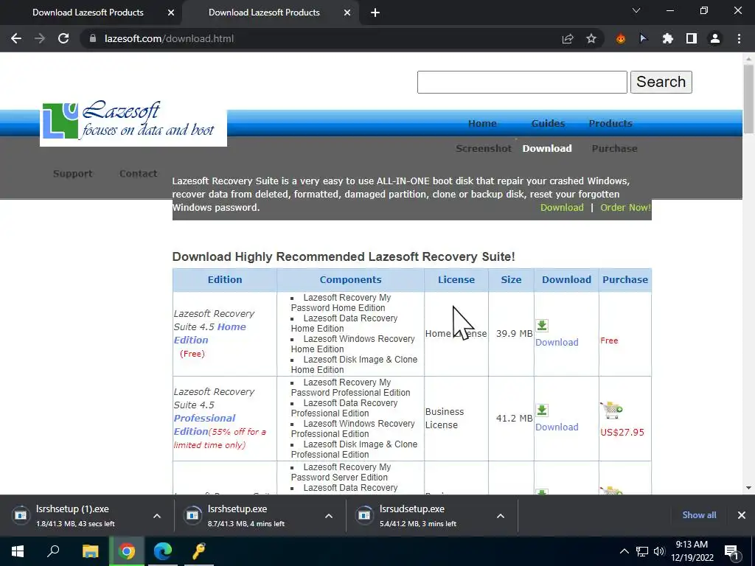755x566 pixels.
Task: Open the Professional Edition product link
Action: pos(205,424)
